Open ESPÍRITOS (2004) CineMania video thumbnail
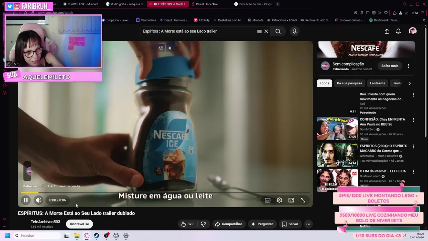The image size is (428, 241). click(x=337, y=155)
